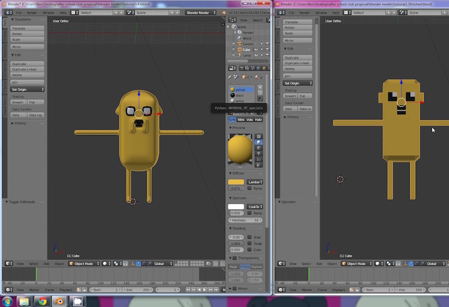Open viewport shading sphere icon in left header
Viewport: 449px width, 307px height.
(106, 263)
